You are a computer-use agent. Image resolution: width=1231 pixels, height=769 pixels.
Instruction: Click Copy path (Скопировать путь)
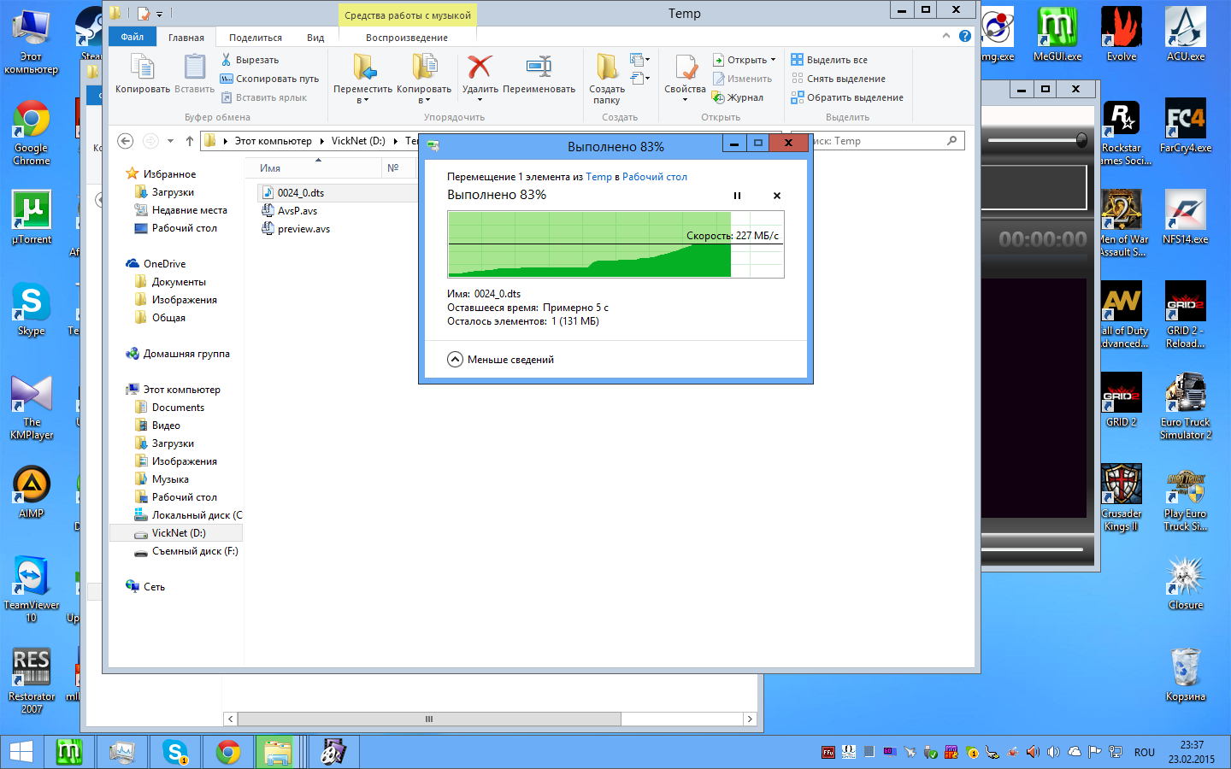pos(269,79)
